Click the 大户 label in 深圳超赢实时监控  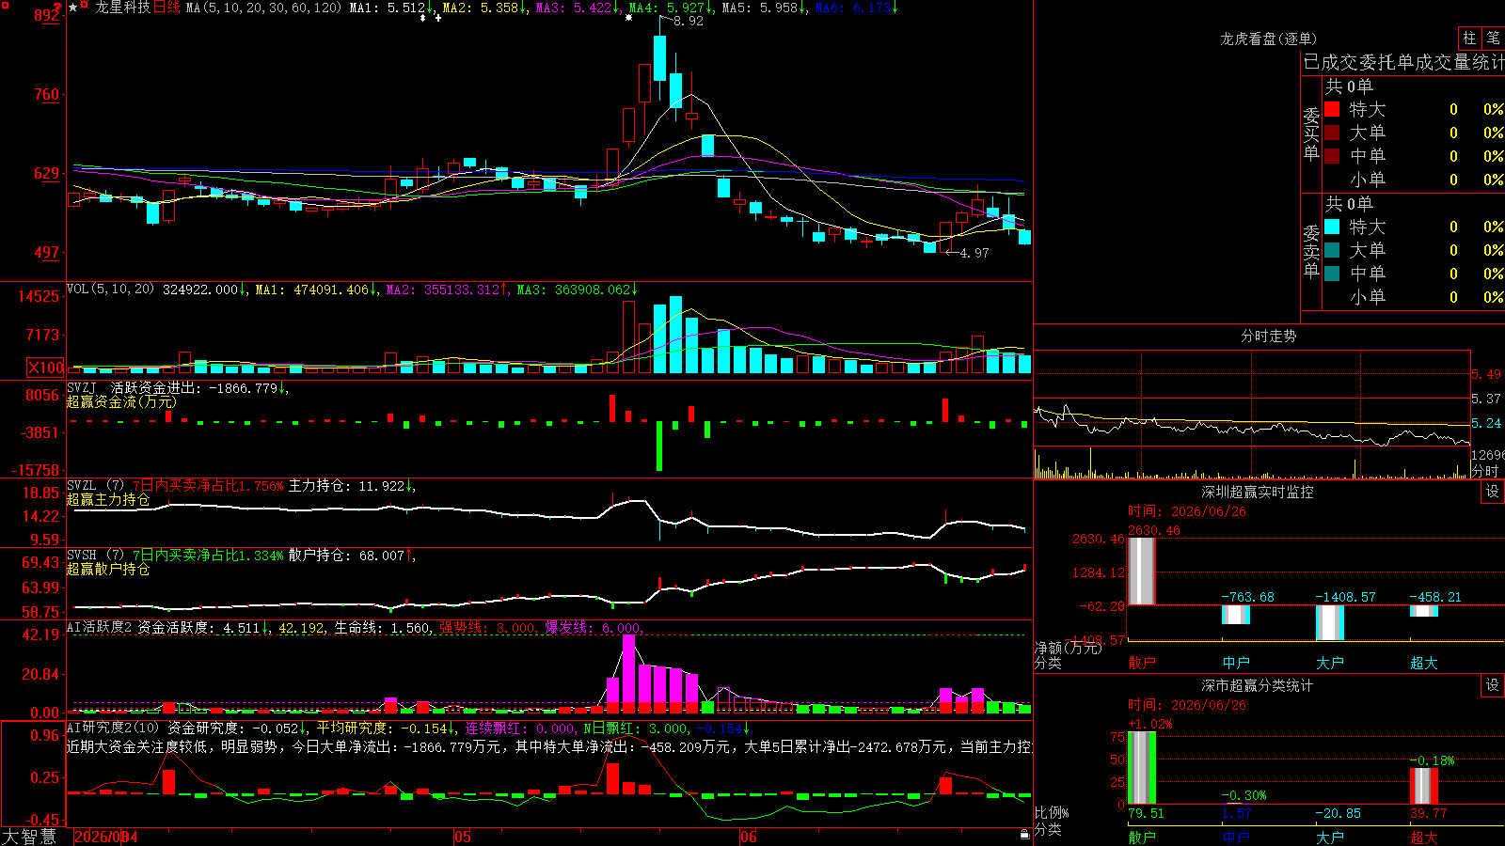coord(1329,663)
